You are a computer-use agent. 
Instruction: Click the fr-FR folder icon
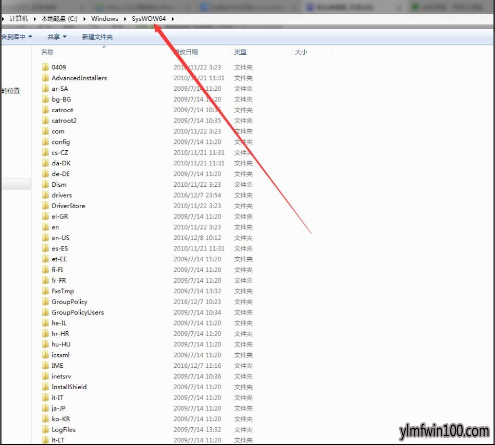45,280
